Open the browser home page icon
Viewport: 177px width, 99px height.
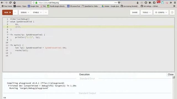(14, 2)
